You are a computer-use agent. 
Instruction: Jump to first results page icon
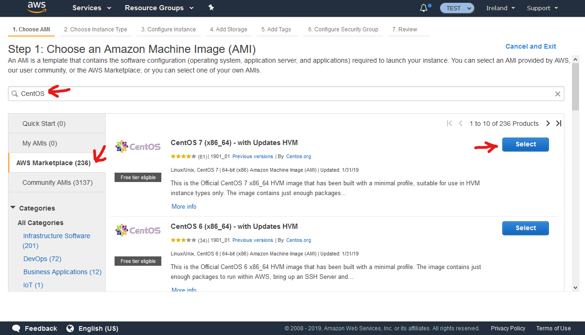coord(449,124)
